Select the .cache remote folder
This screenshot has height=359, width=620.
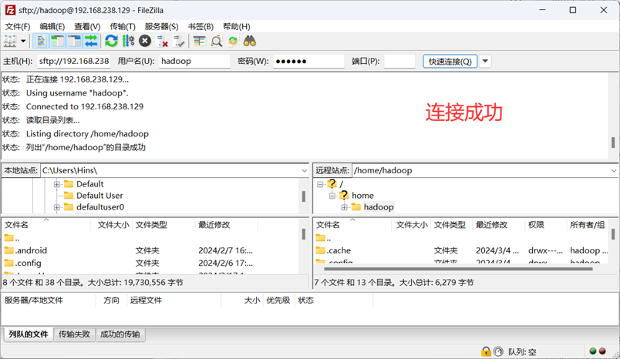[x=339, y=250]
